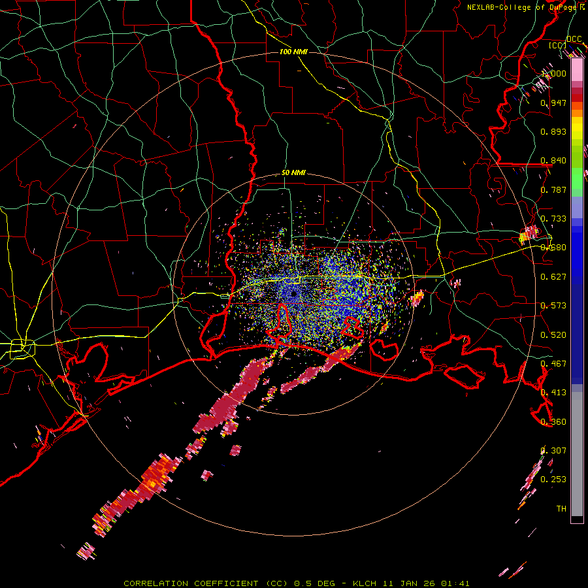588x588 pixels.
Task: Click the 01:41 timestamp in caption
Action: pyautogui.click(x=455, y=583)
